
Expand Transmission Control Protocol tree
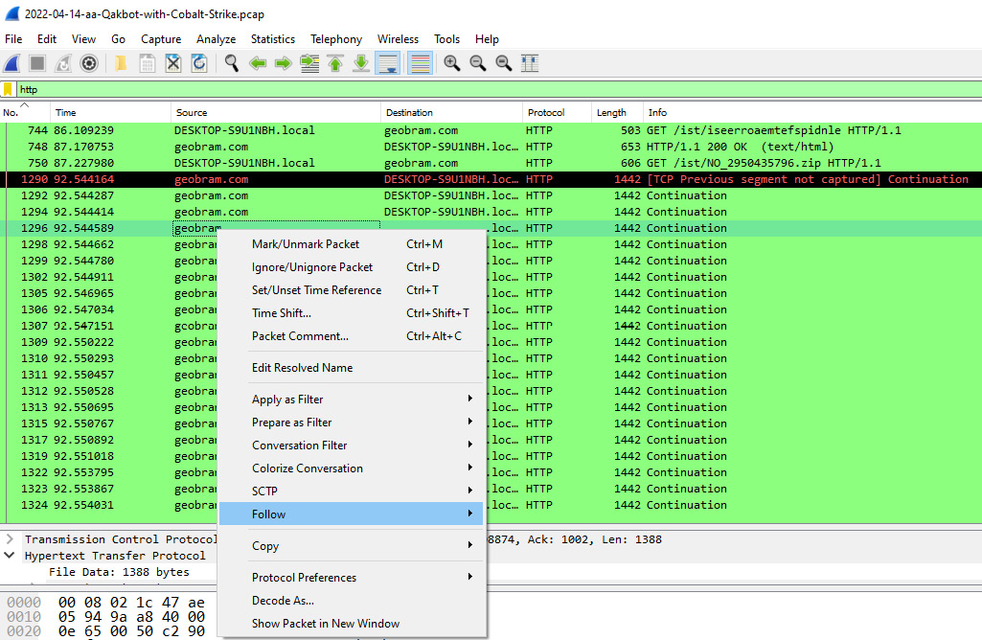[x=10, y=539]
